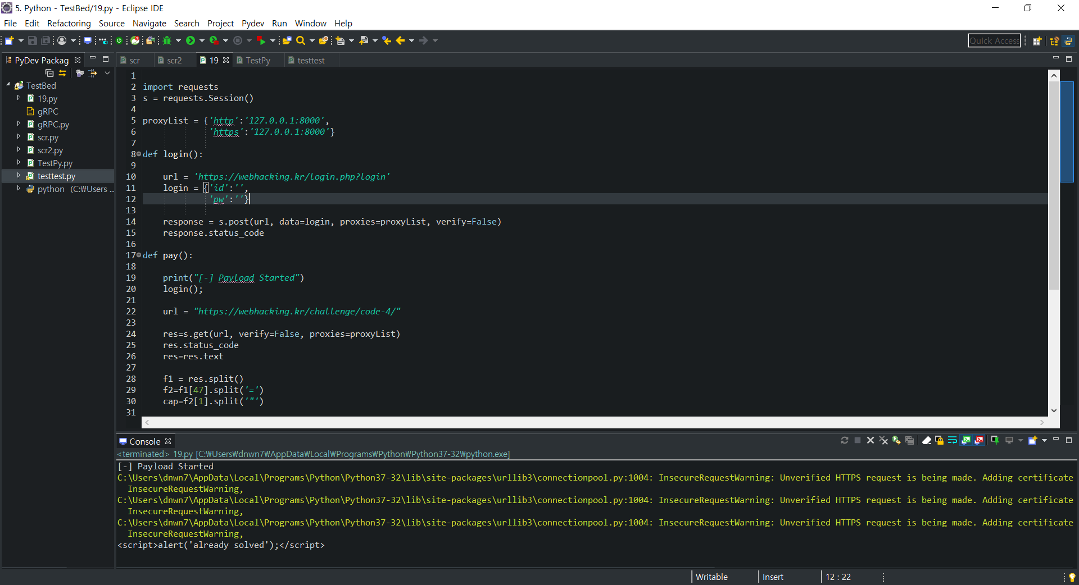Viewport: 1079px width, 585px height.
Task: Click the New file toolbar icon
Action: coord(10,40)
